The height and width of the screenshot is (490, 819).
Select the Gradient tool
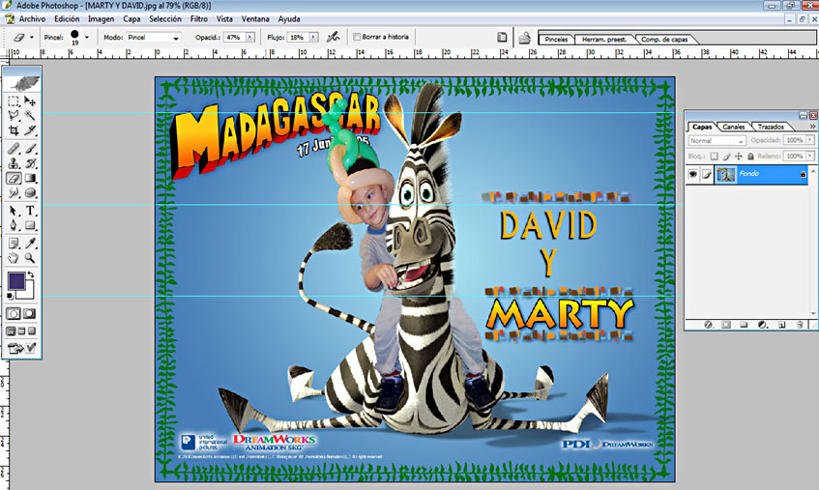pyautogui.click(x=30, y=178)
